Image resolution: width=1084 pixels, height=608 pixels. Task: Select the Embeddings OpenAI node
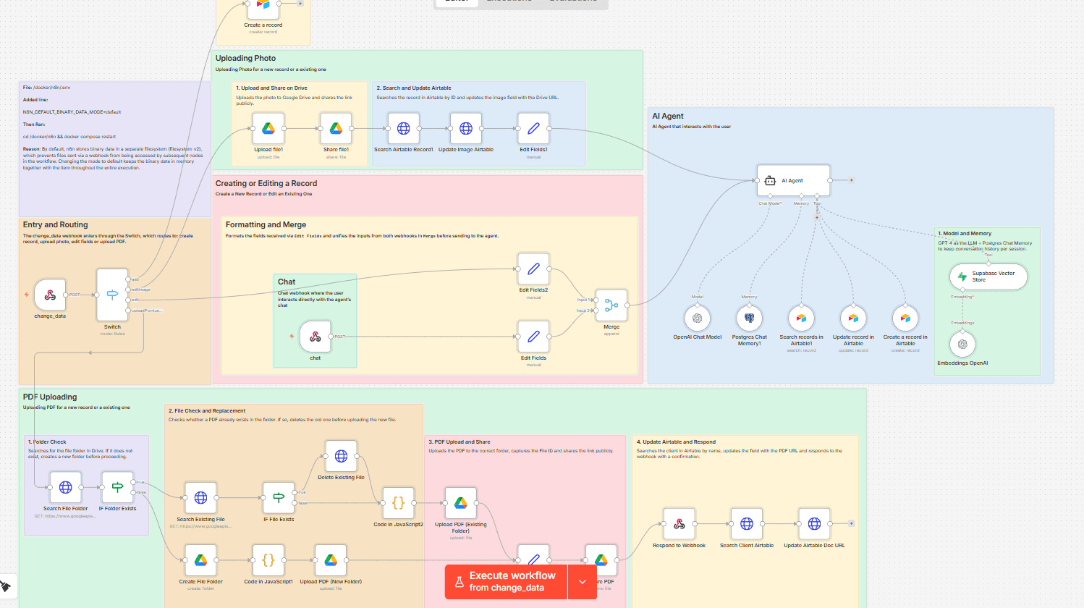point(962,345)
